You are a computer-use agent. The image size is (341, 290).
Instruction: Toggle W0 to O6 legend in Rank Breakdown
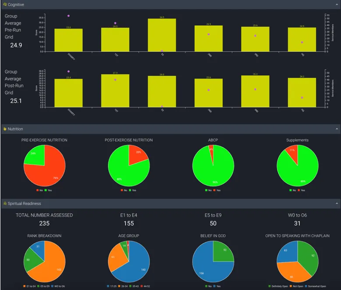[x=58, y=286]
